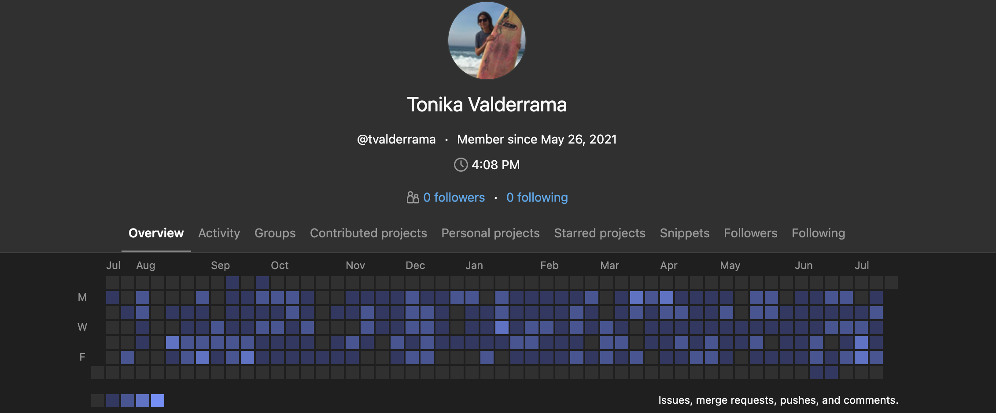This screenshot has height=413, width=996.
Task: Select the Following tab
Action: click(x=818, y=233)
